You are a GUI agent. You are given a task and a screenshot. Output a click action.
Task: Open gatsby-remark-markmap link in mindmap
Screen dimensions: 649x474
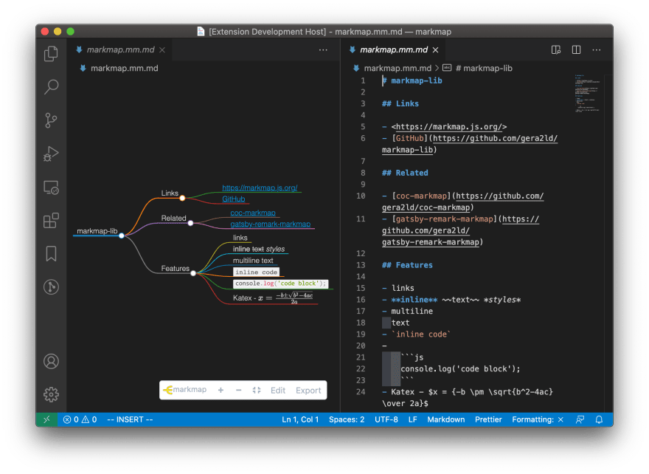(x=270, y=224)
